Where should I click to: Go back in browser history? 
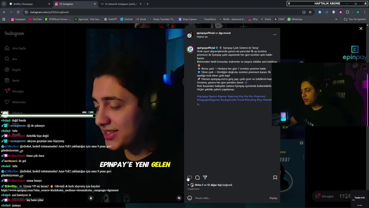coord(4,12)
